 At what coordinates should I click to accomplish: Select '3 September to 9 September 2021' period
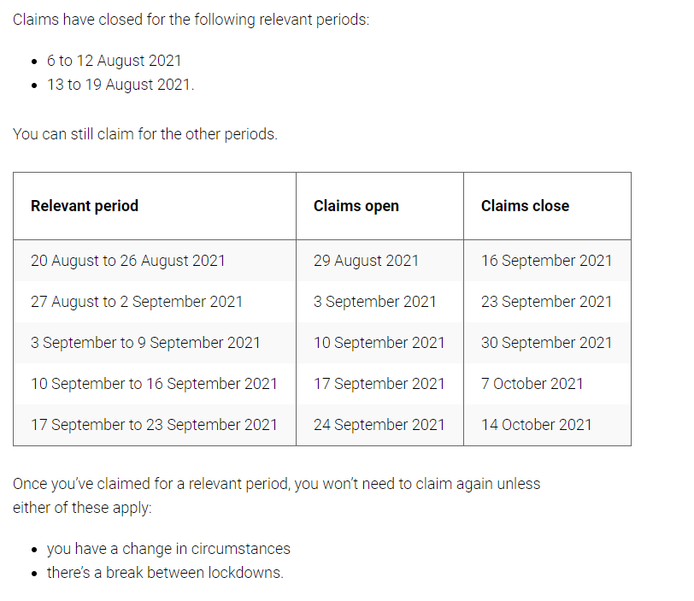(x=145, y=343)
